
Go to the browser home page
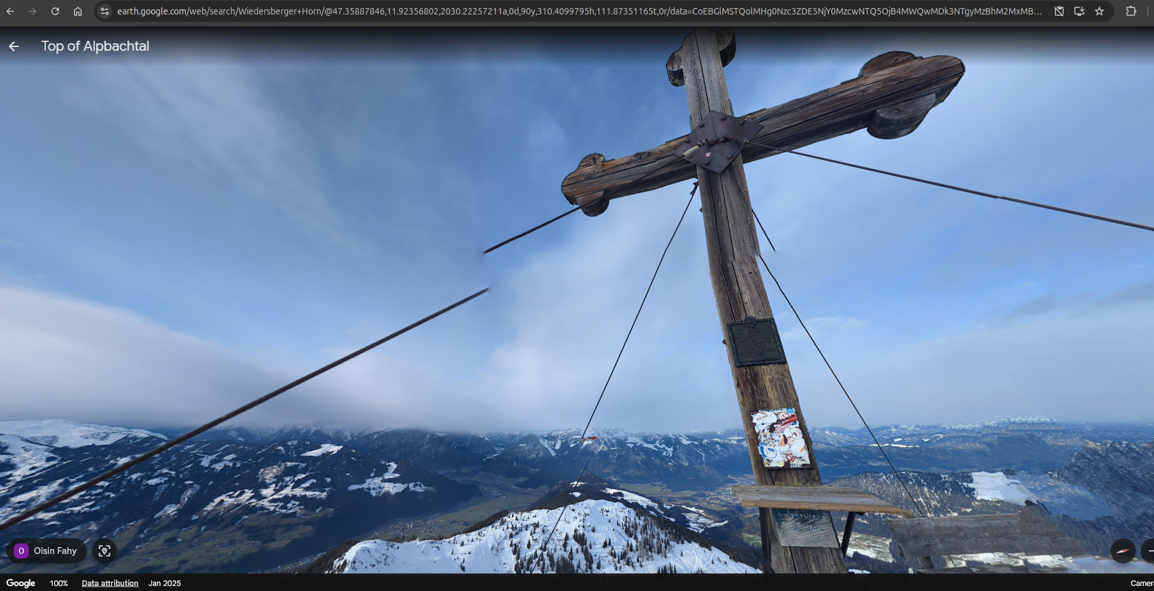(77, 11)
